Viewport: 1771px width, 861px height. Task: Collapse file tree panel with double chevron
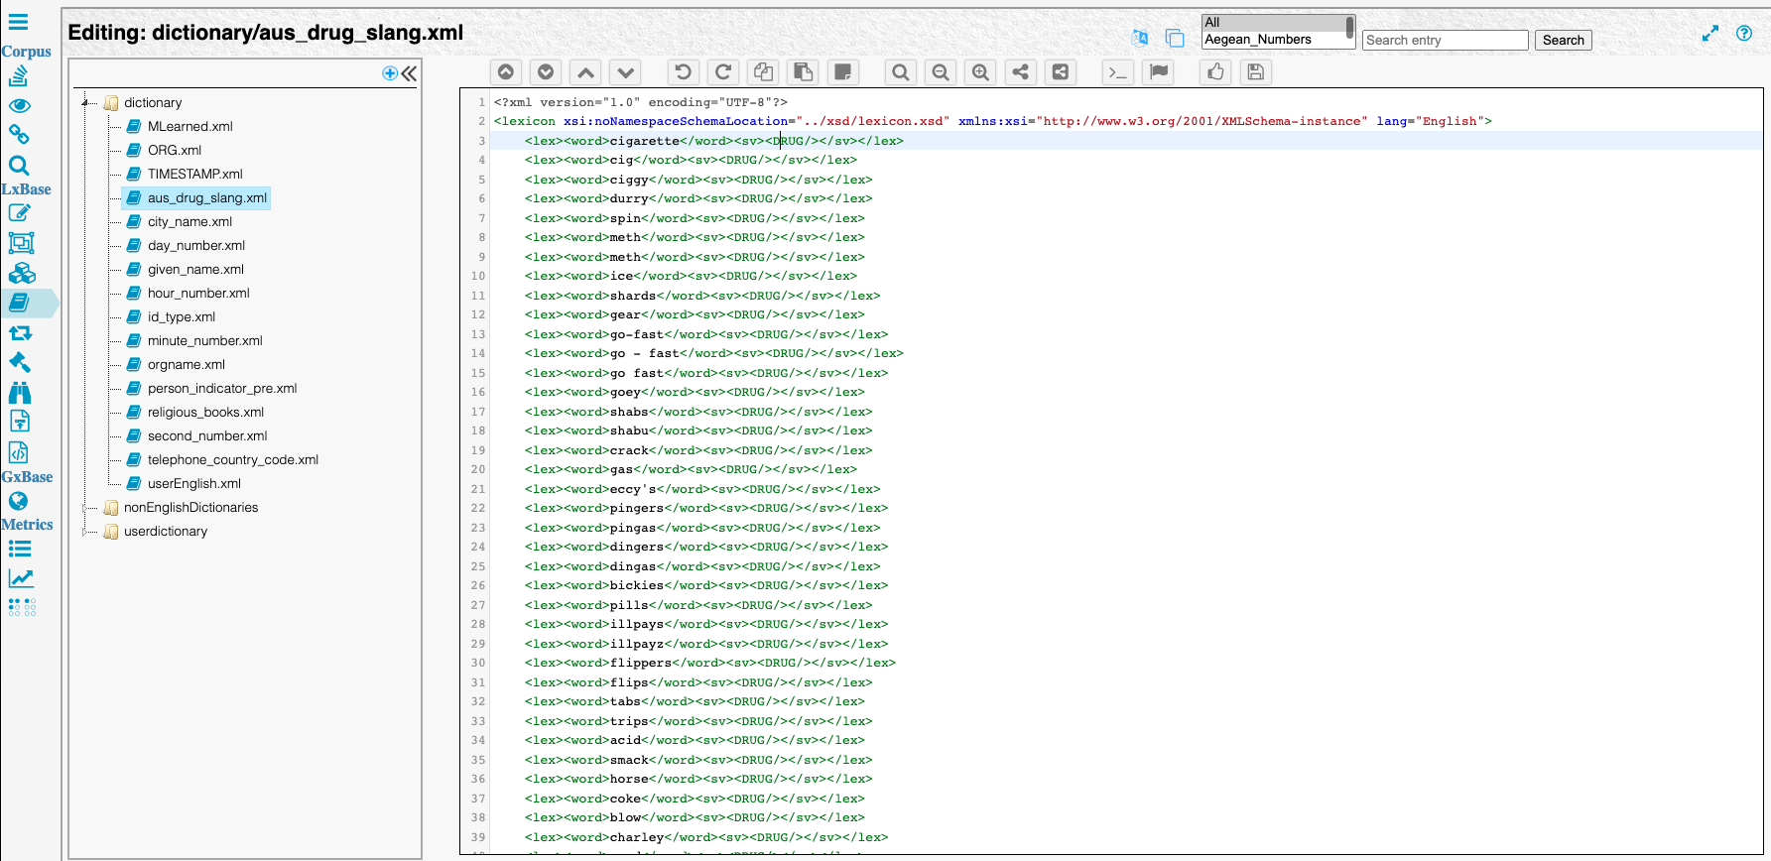pyautogui.click(x=409, y=73)
